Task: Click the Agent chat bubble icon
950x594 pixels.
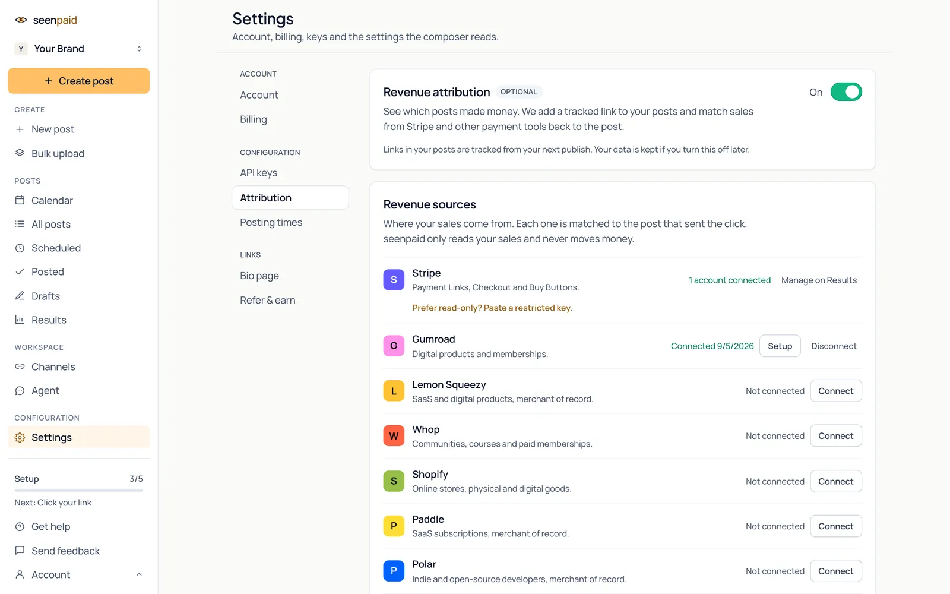Action: [x=20, y=390]
